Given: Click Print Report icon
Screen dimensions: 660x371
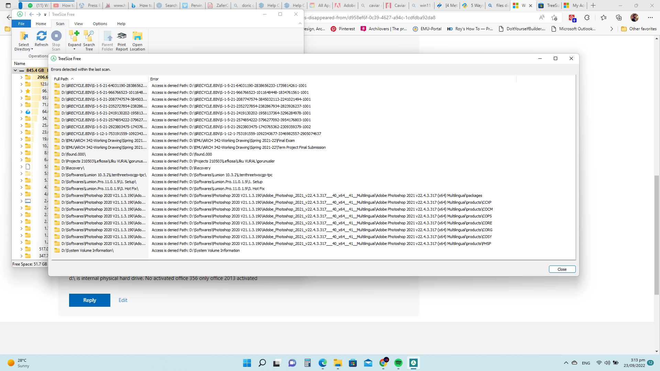Looking at the screenshot, I should (122, 36).
